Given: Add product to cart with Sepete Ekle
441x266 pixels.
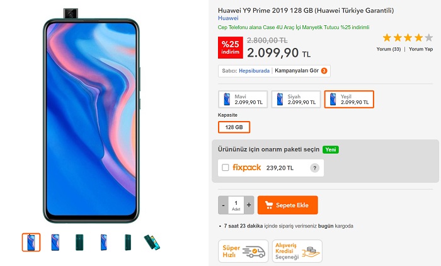Looking at the screenshot, I should click(x=288, y=205).
